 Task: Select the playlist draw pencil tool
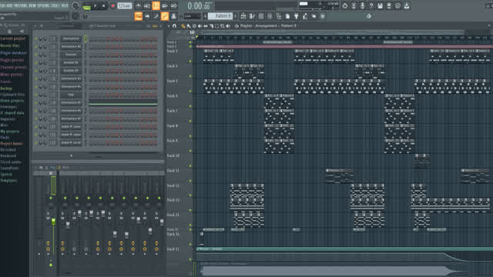pos(183,26)
